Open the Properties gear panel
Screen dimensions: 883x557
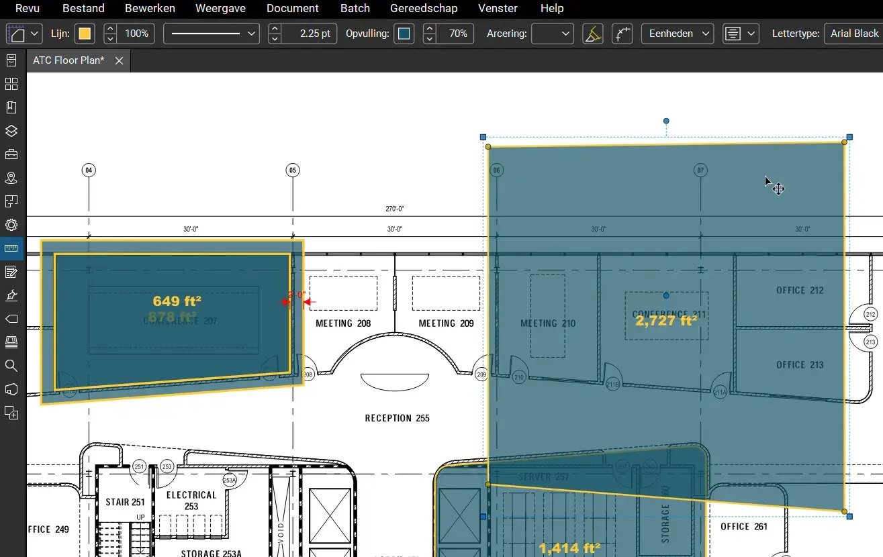11,225
